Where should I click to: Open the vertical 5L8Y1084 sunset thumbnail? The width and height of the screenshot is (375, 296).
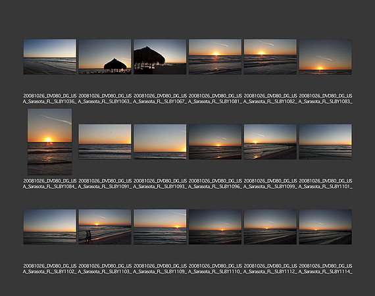50,142
